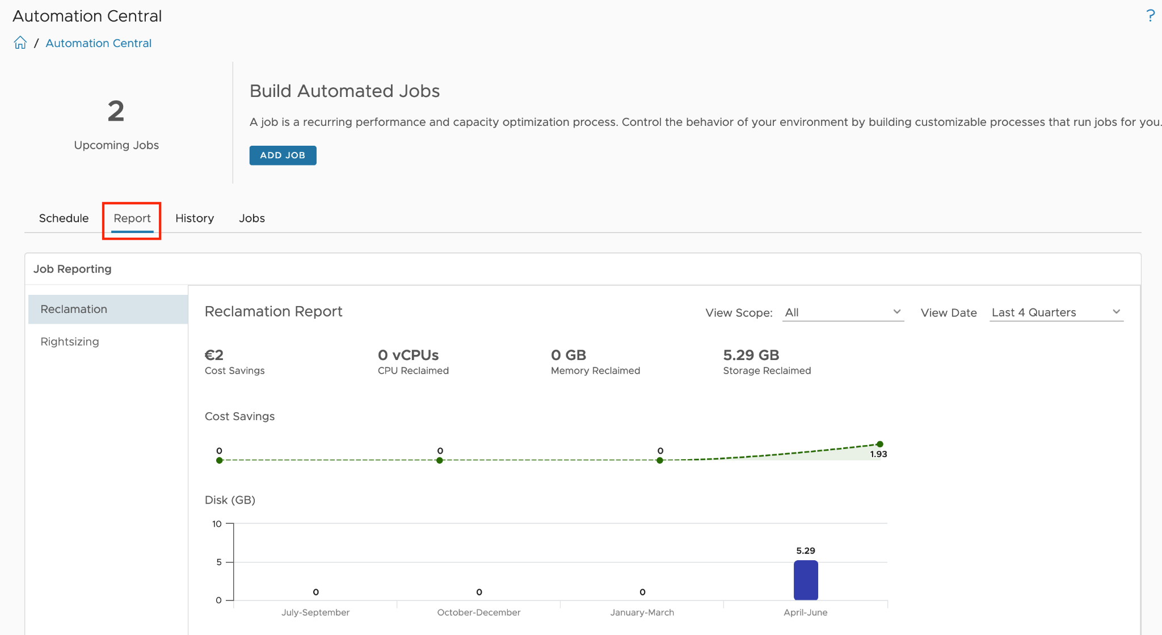Click the October-December cost savings data point
This screenshot has width=1162, height=635.
[x=440, y=460]
